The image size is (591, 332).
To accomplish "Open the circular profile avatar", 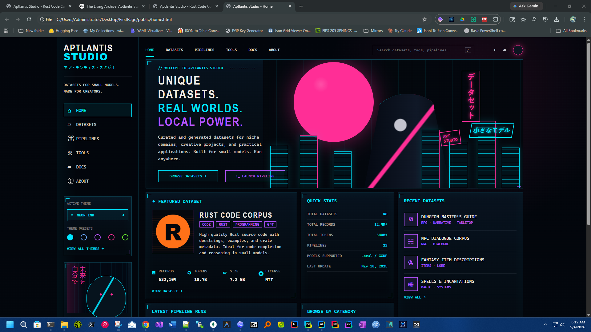I will click(518, 50).
